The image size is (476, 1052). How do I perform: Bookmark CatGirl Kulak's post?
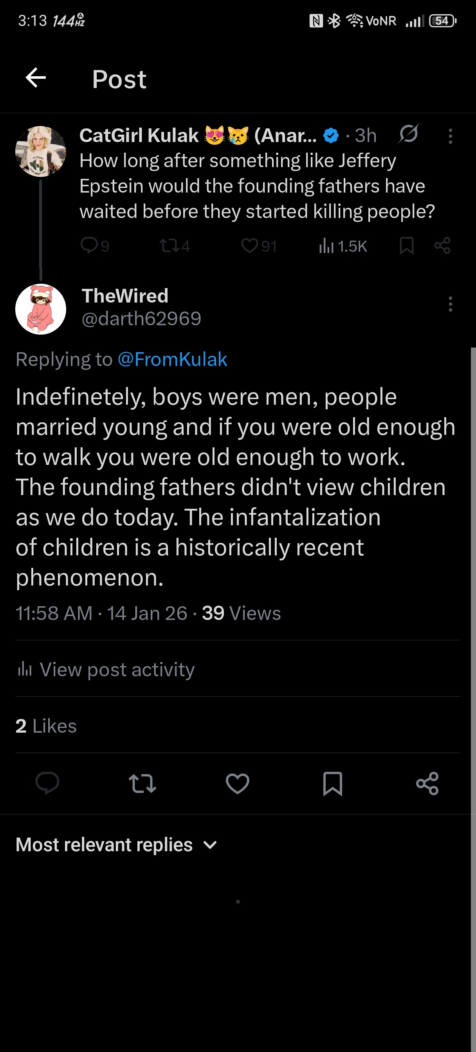click(x=407, y=245)
